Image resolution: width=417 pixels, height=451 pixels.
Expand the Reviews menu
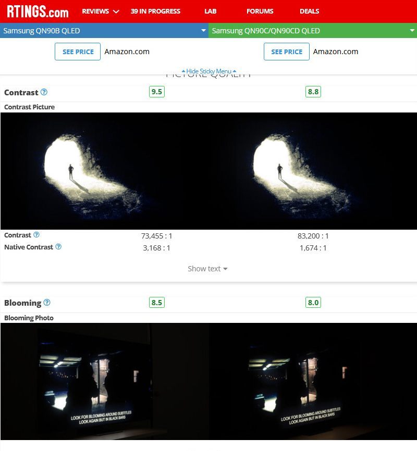coord(100,11)
